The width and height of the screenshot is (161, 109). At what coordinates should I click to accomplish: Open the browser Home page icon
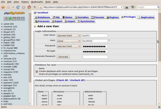coord(29,7)
